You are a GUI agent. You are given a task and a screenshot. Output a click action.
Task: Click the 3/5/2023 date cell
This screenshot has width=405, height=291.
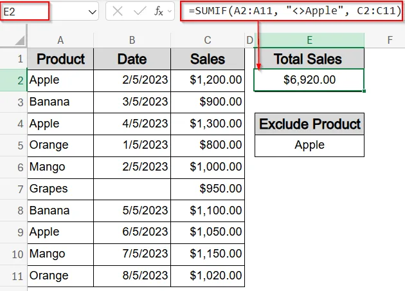(132, 102)
